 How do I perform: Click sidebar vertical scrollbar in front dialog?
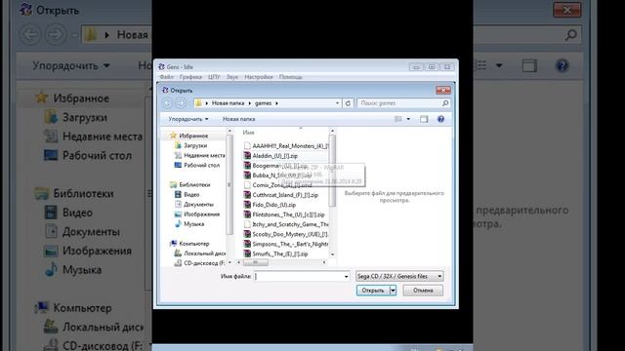(229, 185)
